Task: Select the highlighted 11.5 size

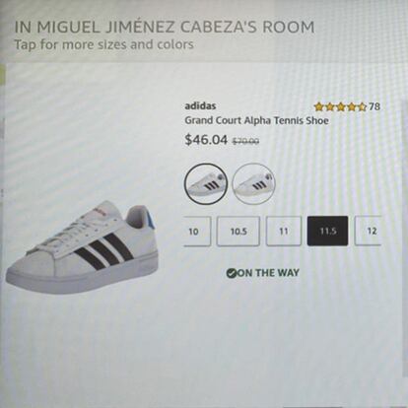Action: click(327, 231)
